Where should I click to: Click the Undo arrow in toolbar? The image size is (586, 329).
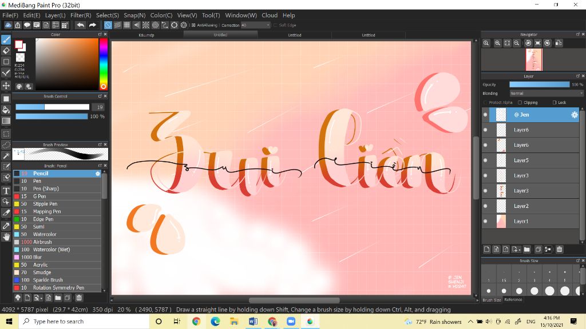[80, 25]
